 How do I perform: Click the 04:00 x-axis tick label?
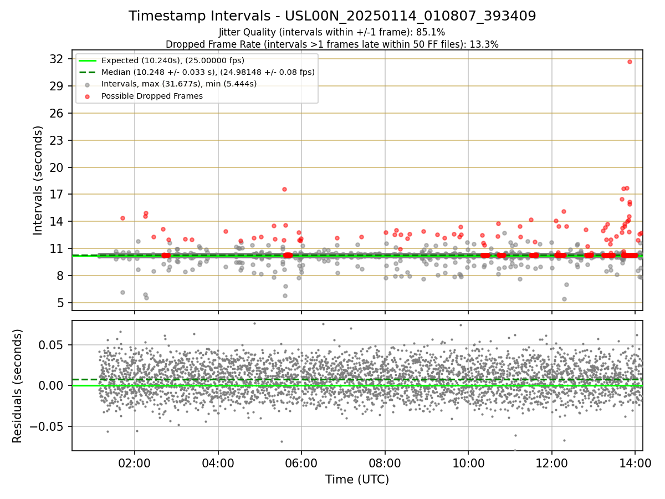point(218,463)
